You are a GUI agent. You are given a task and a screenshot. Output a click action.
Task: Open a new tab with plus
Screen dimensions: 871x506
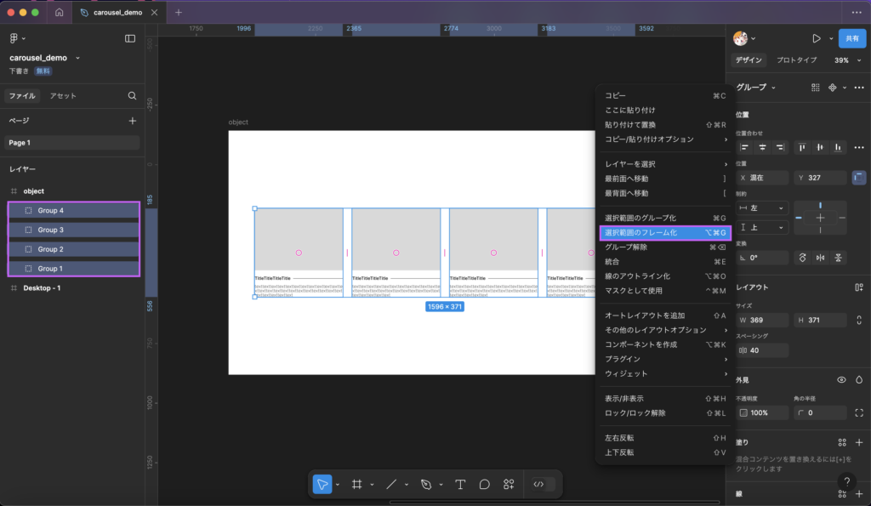point(179,12)
